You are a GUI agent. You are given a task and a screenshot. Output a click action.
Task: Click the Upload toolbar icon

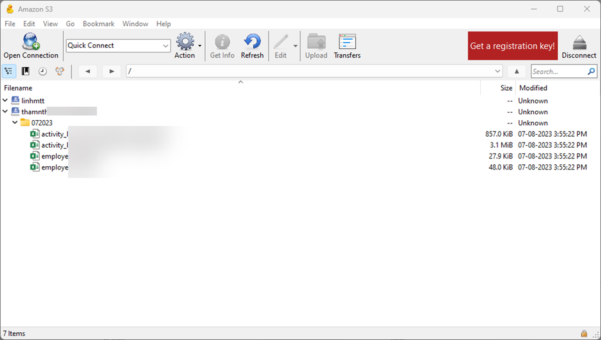pyautogui.click(x=316, y=43)
